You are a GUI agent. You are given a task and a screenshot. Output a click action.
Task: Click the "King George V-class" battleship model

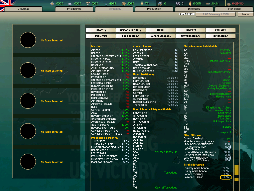(x=219, y=107)
